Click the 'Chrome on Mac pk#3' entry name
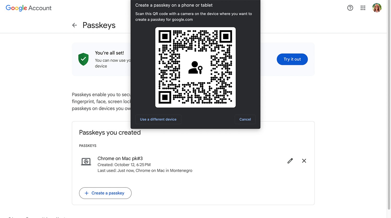391x218 pixels. pyautogui.click(x=120, y=159)
